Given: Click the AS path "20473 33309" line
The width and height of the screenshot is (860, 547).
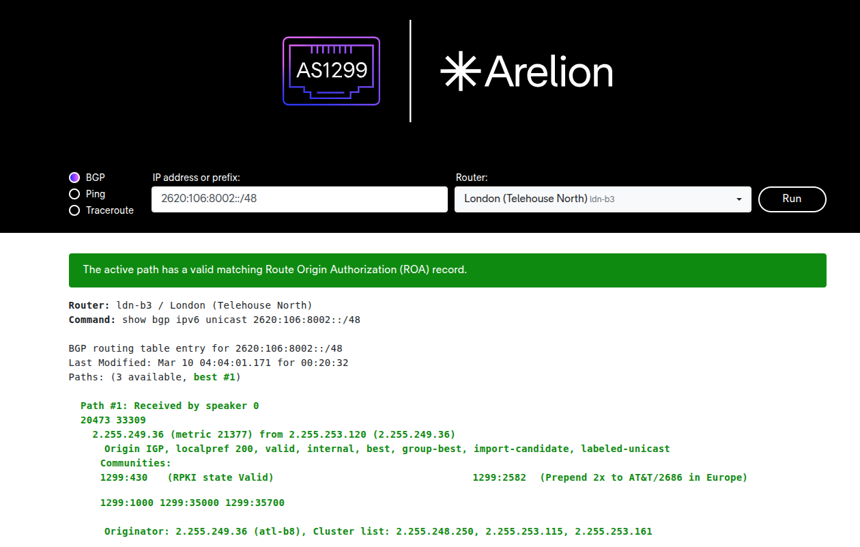Looking at the screenshot, I should 113,420.
